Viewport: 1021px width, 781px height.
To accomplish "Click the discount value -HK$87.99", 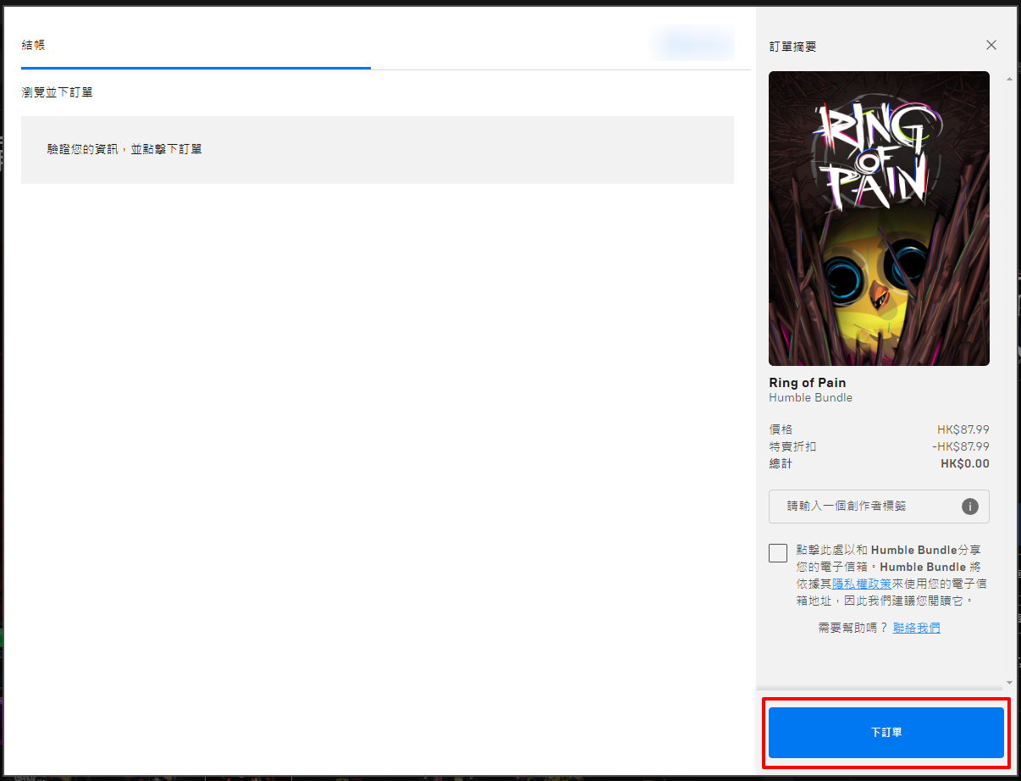I will point(961,446).
